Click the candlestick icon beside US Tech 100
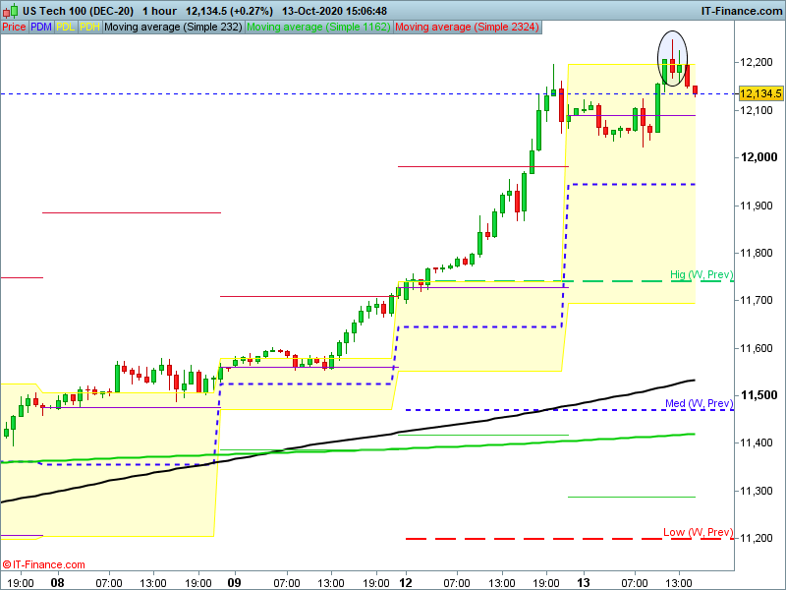This screenshot has height=590, width=786. (x=10, y=11)
